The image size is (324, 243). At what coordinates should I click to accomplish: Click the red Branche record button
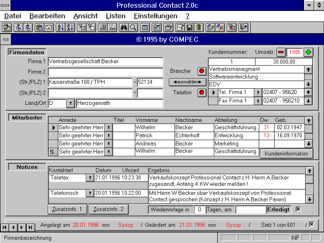point(202,71)
